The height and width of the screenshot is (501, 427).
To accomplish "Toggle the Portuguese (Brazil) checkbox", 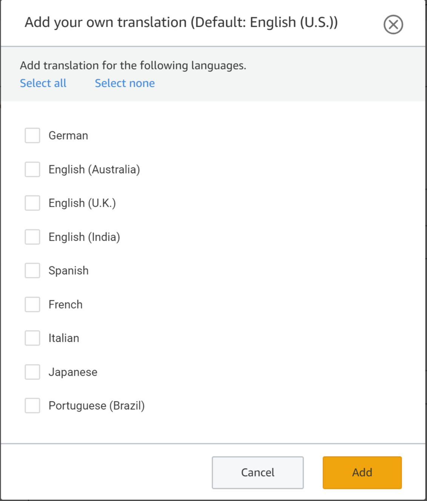I will click(x=32, y=406).
